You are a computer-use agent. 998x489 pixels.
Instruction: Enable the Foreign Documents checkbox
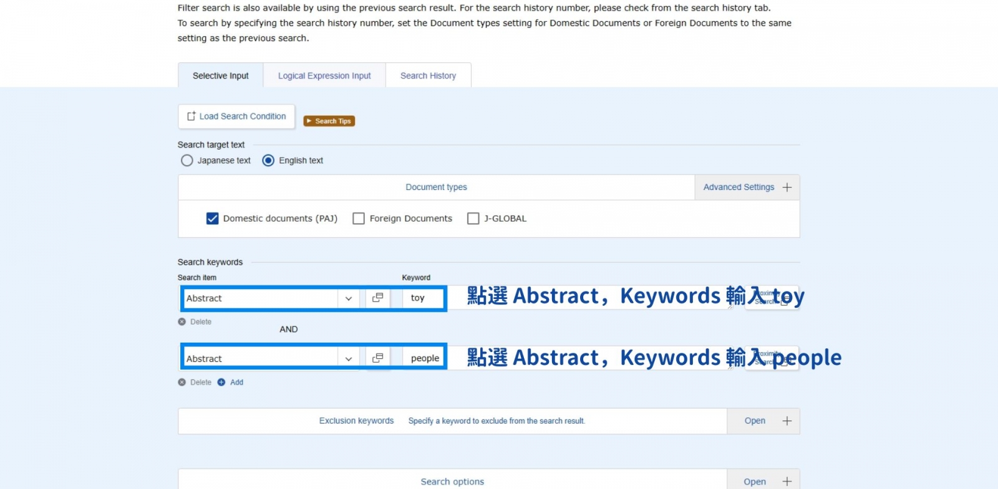359,219
